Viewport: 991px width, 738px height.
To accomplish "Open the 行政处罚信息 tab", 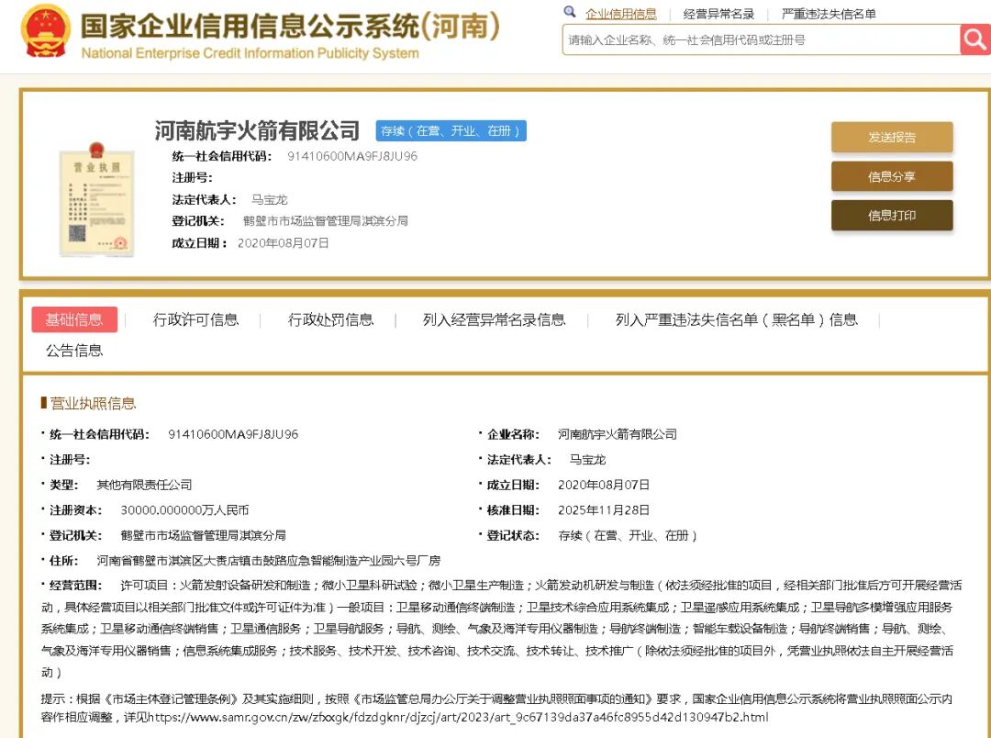I will 330,319.
